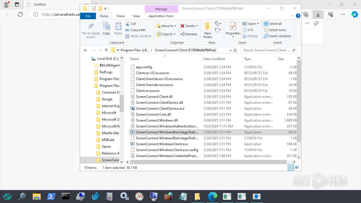Go up one folder level
Image resolution: width=361 pixels, height=203 pixels.
click(106, 50)
